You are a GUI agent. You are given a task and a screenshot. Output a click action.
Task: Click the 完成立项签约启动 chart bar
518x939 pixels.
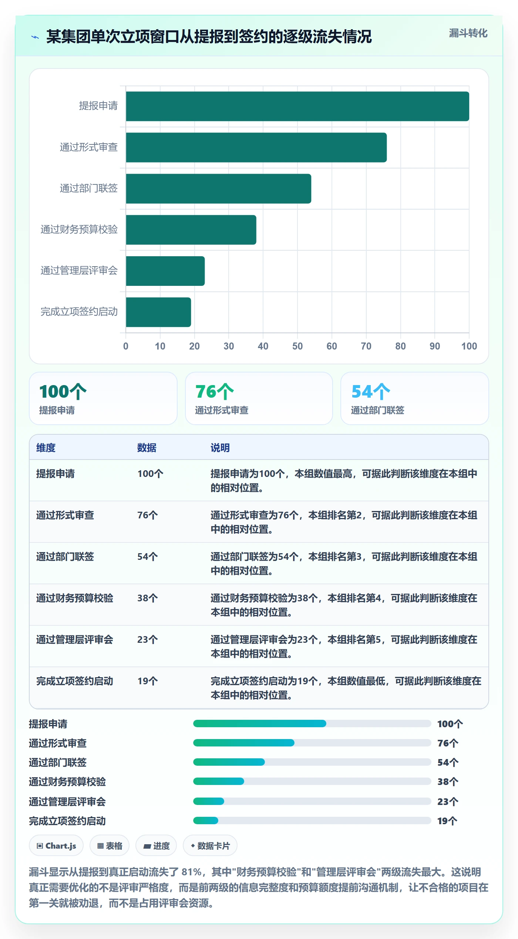click(x=158, y=312)
